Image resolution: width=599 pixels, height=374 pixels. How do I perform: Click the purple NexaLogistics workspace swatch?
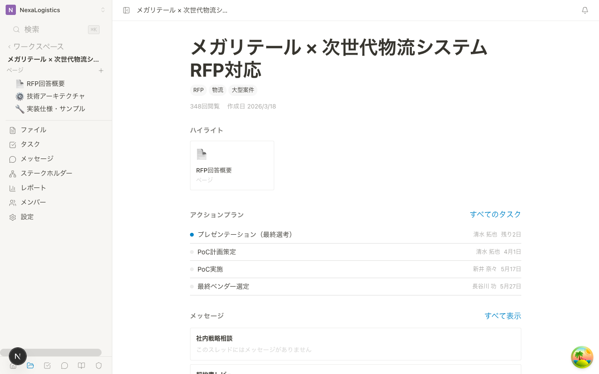[x=10, y=10]
